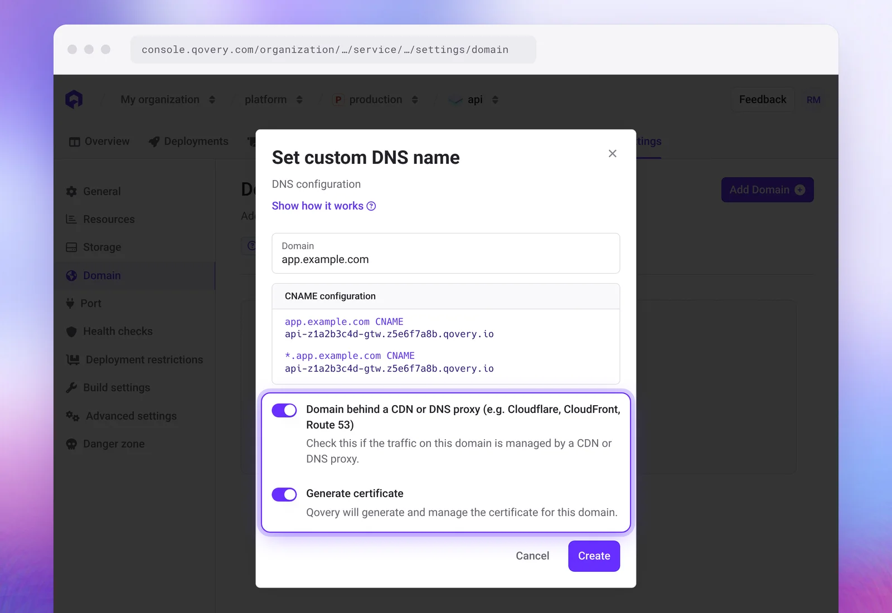Click the Overview tab layout icon
This screenshot has width=892, height=613.
coord(75,142)
